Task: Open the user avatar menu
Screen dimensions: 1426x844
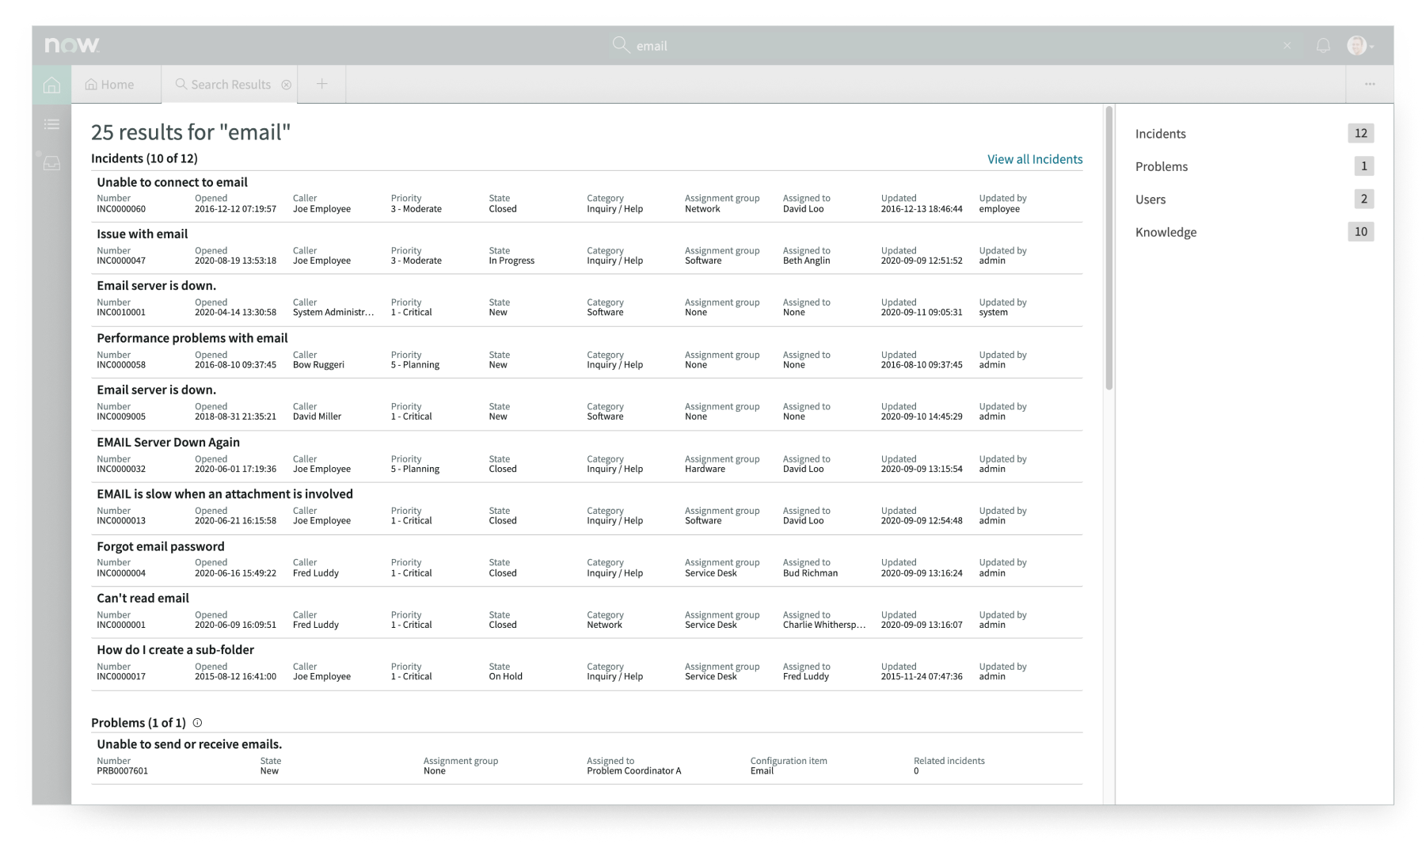Action: (x=1359, y=45)
